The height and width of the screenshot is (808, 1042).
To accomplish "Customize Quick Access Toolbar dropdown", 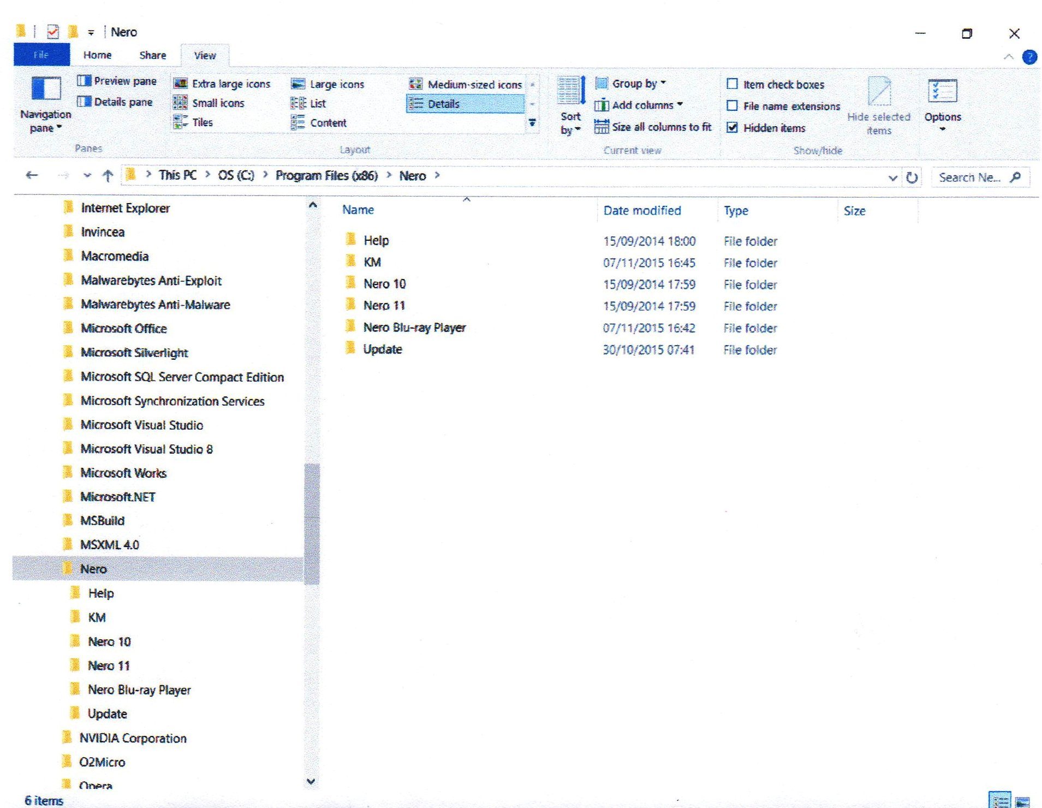I will tap(91, 32).
